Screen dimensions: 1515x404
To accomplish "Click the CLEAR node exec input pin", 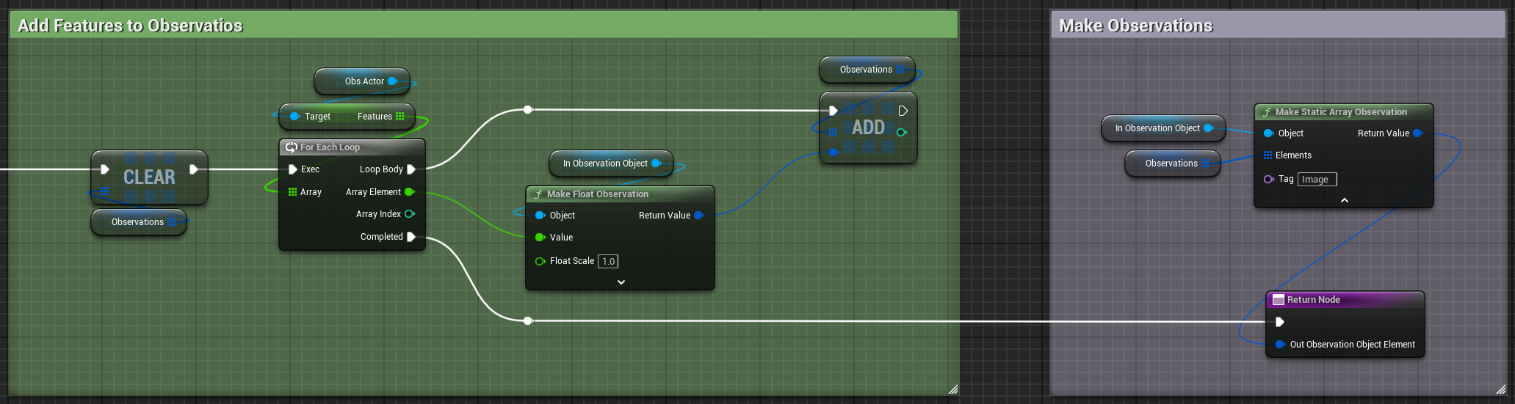I will 105,169.
